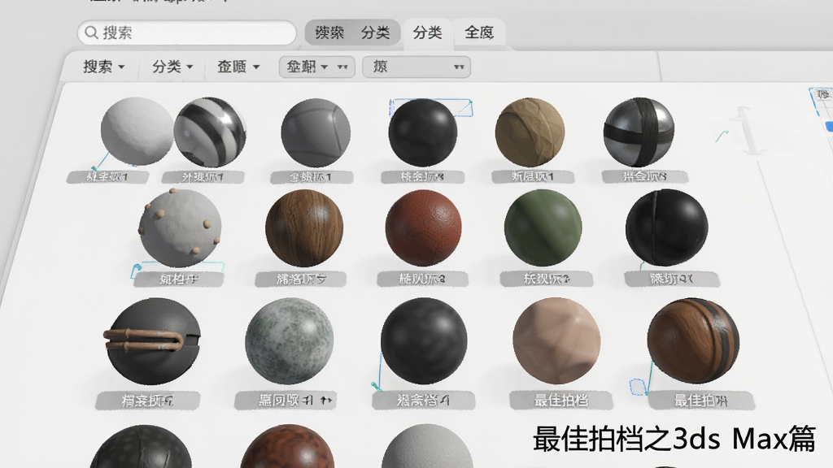Focus the 搜索 search input field
The image size is (833, 468).
pyautogui.click(x=187, y=32)
